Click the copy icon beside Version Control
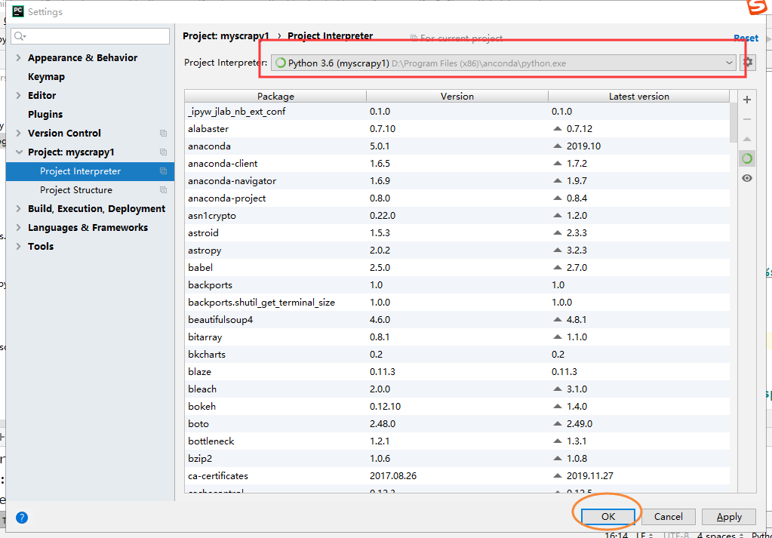Viewport: 772px width, 538px height. (164, 134)
